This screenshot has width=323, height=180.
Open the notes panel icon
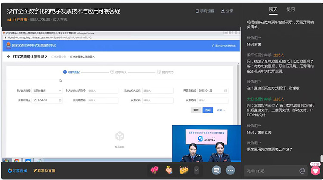click(216, 170)
